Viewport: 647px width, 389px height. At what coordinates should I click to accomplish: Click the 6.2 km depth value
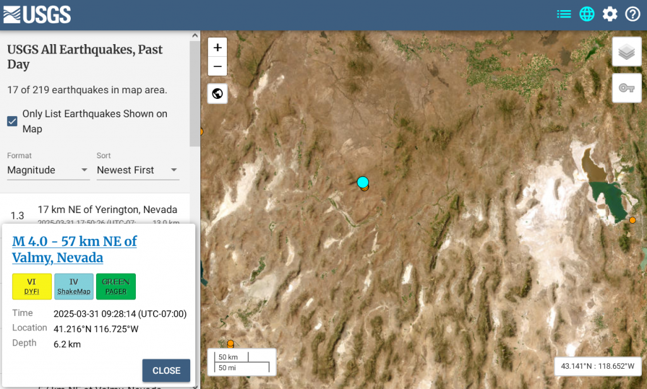[67, 344]
